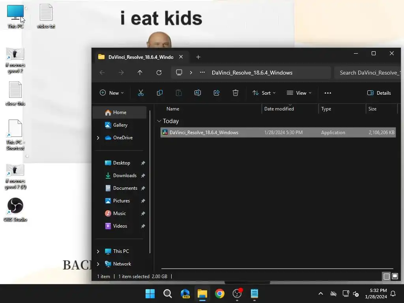Click the Back navigation arrow
This screenshot has width=404, height=303.
pyautogui.click(x=102, y=73)
